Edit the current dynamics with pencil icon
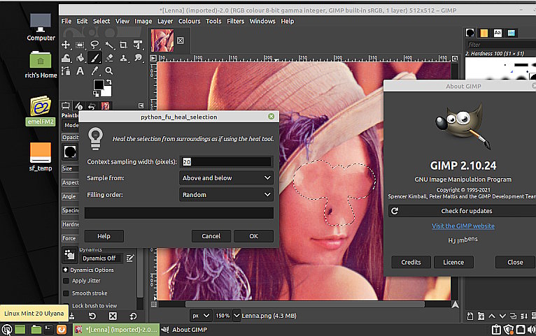The width and height of the screenshot is (536, 336). click(130, 258)
